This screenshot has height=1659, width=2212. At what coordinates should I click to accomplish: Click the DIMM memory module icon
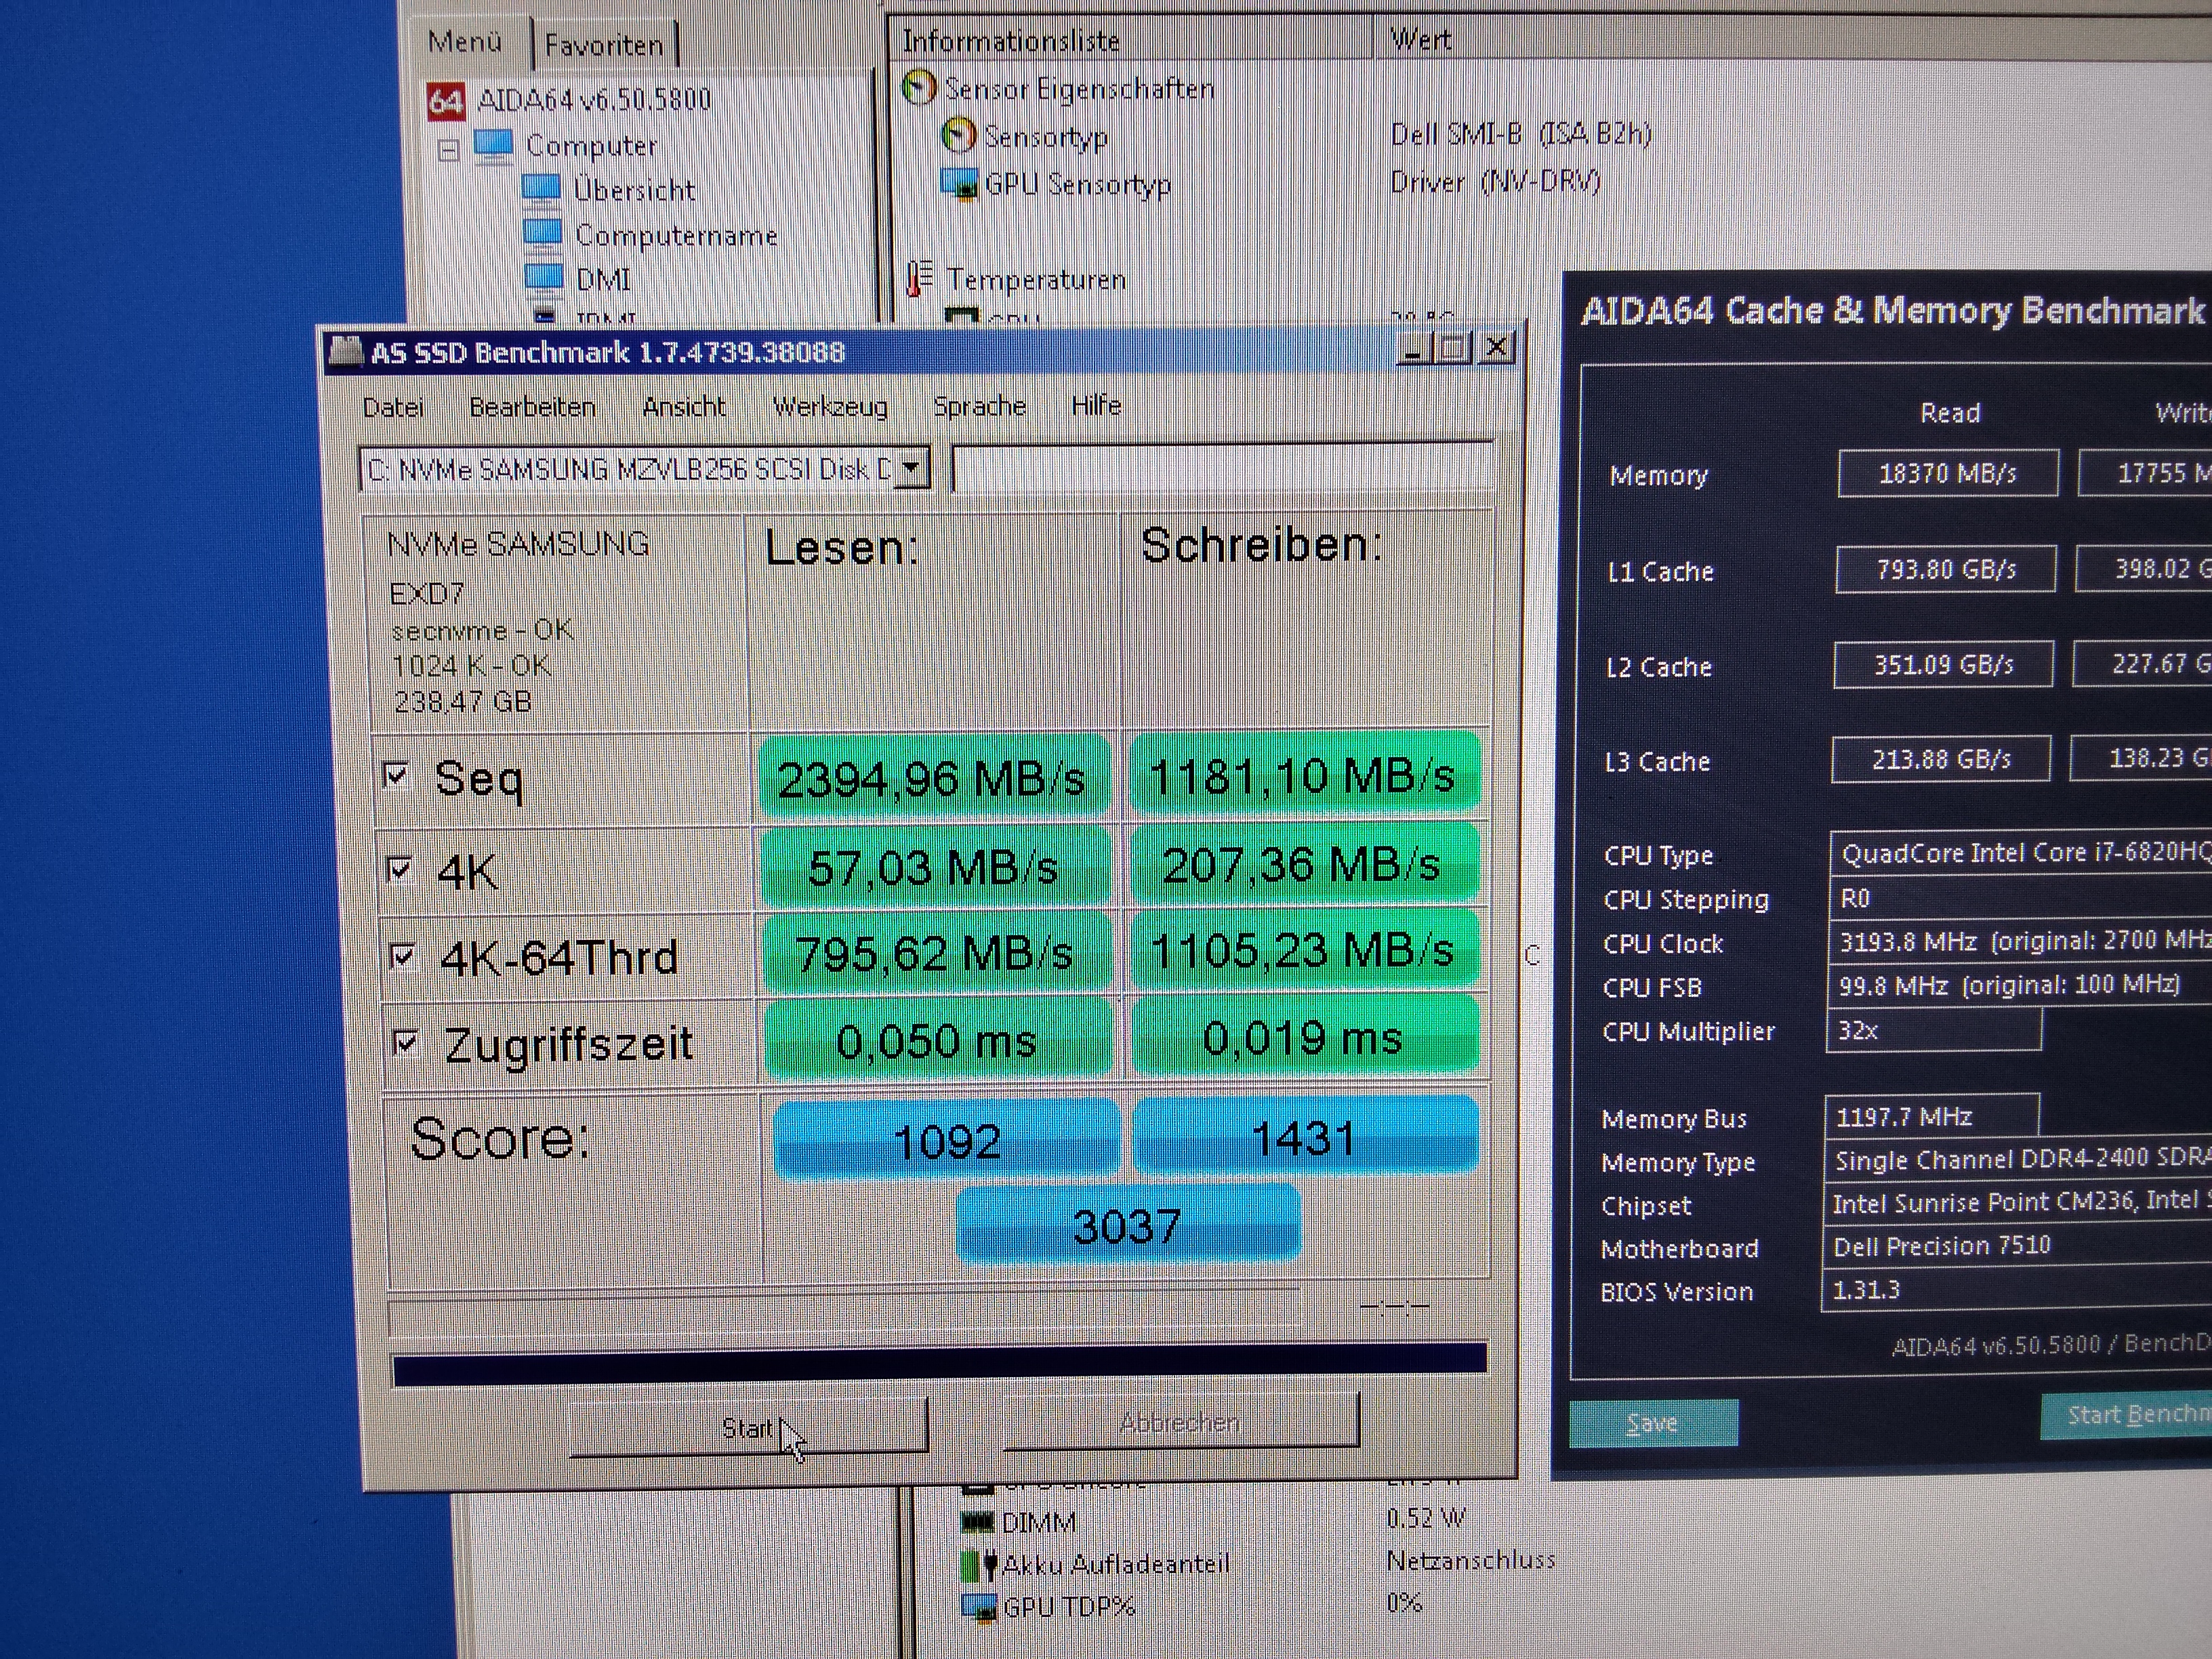[x=978, y=1522]
